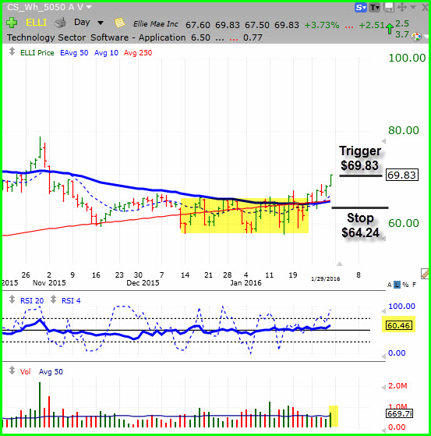Click the +3.73% percent change value
431x436 pixels.
[x=322, y=25]
